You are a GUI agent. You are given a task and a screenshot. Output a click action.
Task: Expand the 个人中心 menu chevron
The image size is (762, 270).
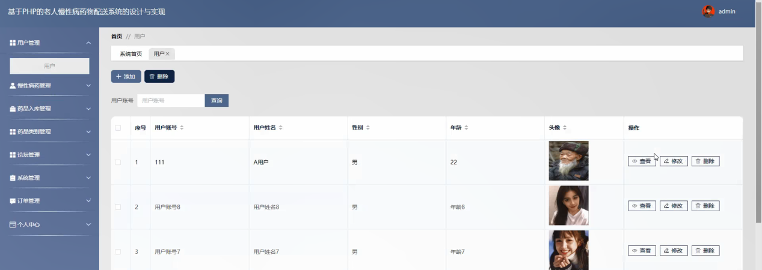coord(88,224)
